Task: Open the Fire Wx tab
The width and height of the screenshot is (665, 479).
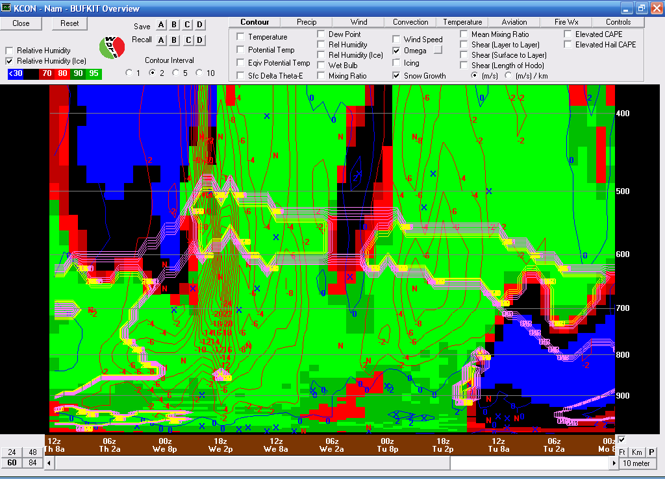Action: (566, 22)
